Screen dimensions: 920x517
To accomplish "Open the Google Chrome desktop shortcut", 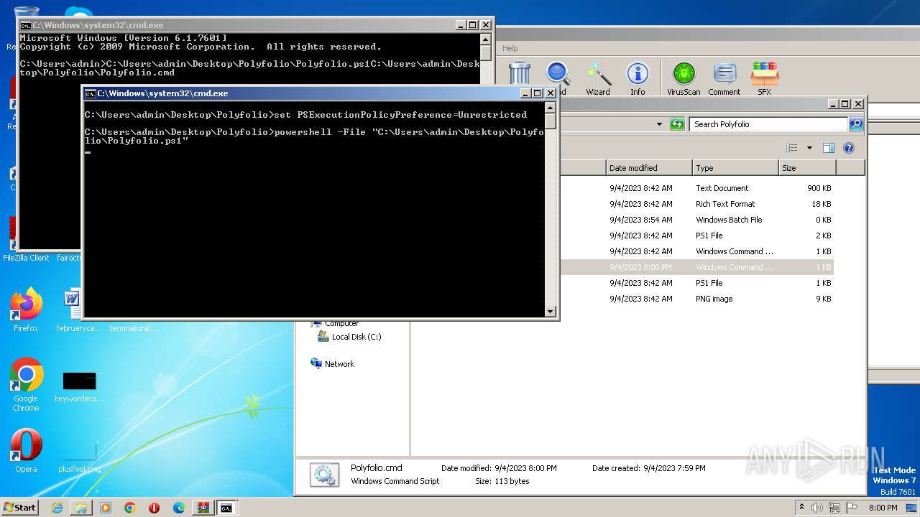I will 26,385.
